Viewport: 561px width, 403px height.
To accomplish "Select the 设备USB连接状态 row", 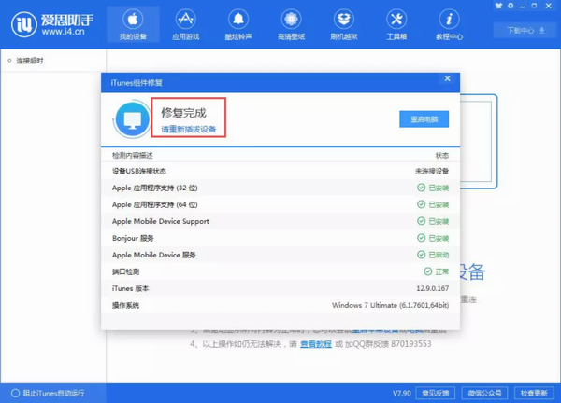I will point(280,171).
